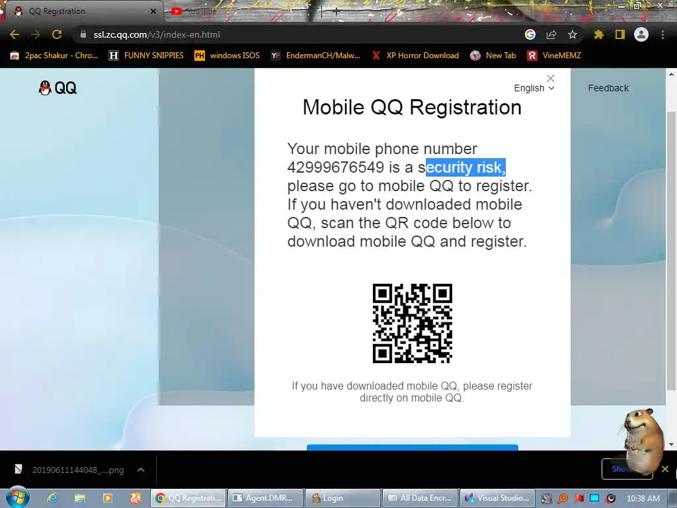Switch to All Data Encr... taskbar window
The height and width of the screenshot is (508, 677).
coord(420,498)
